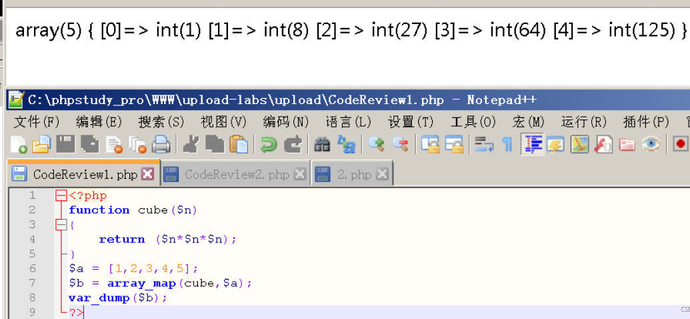
Task: Click line number 7 in the margin
Action: 31,283
